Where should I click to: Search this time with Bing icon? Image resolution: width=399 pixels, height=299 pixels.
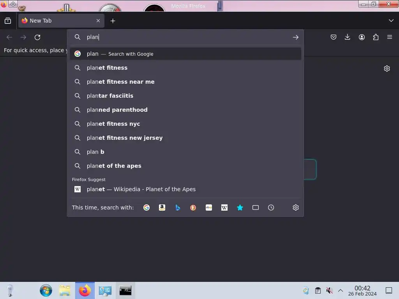point(178,208)
